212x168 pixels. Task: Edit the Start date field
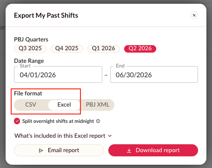(58, 74)
